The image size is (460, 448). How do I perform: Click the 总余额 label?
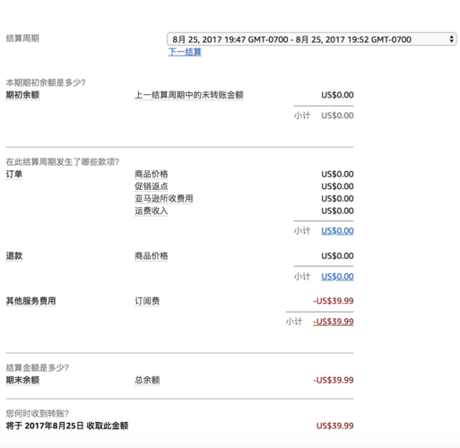[147, 380]
